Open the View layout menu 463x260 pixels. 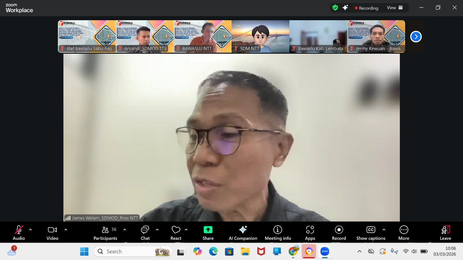[395, 8]
